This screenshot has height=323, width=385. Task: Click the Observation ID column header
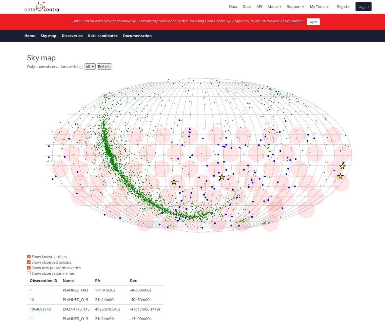tap(44, 281)
